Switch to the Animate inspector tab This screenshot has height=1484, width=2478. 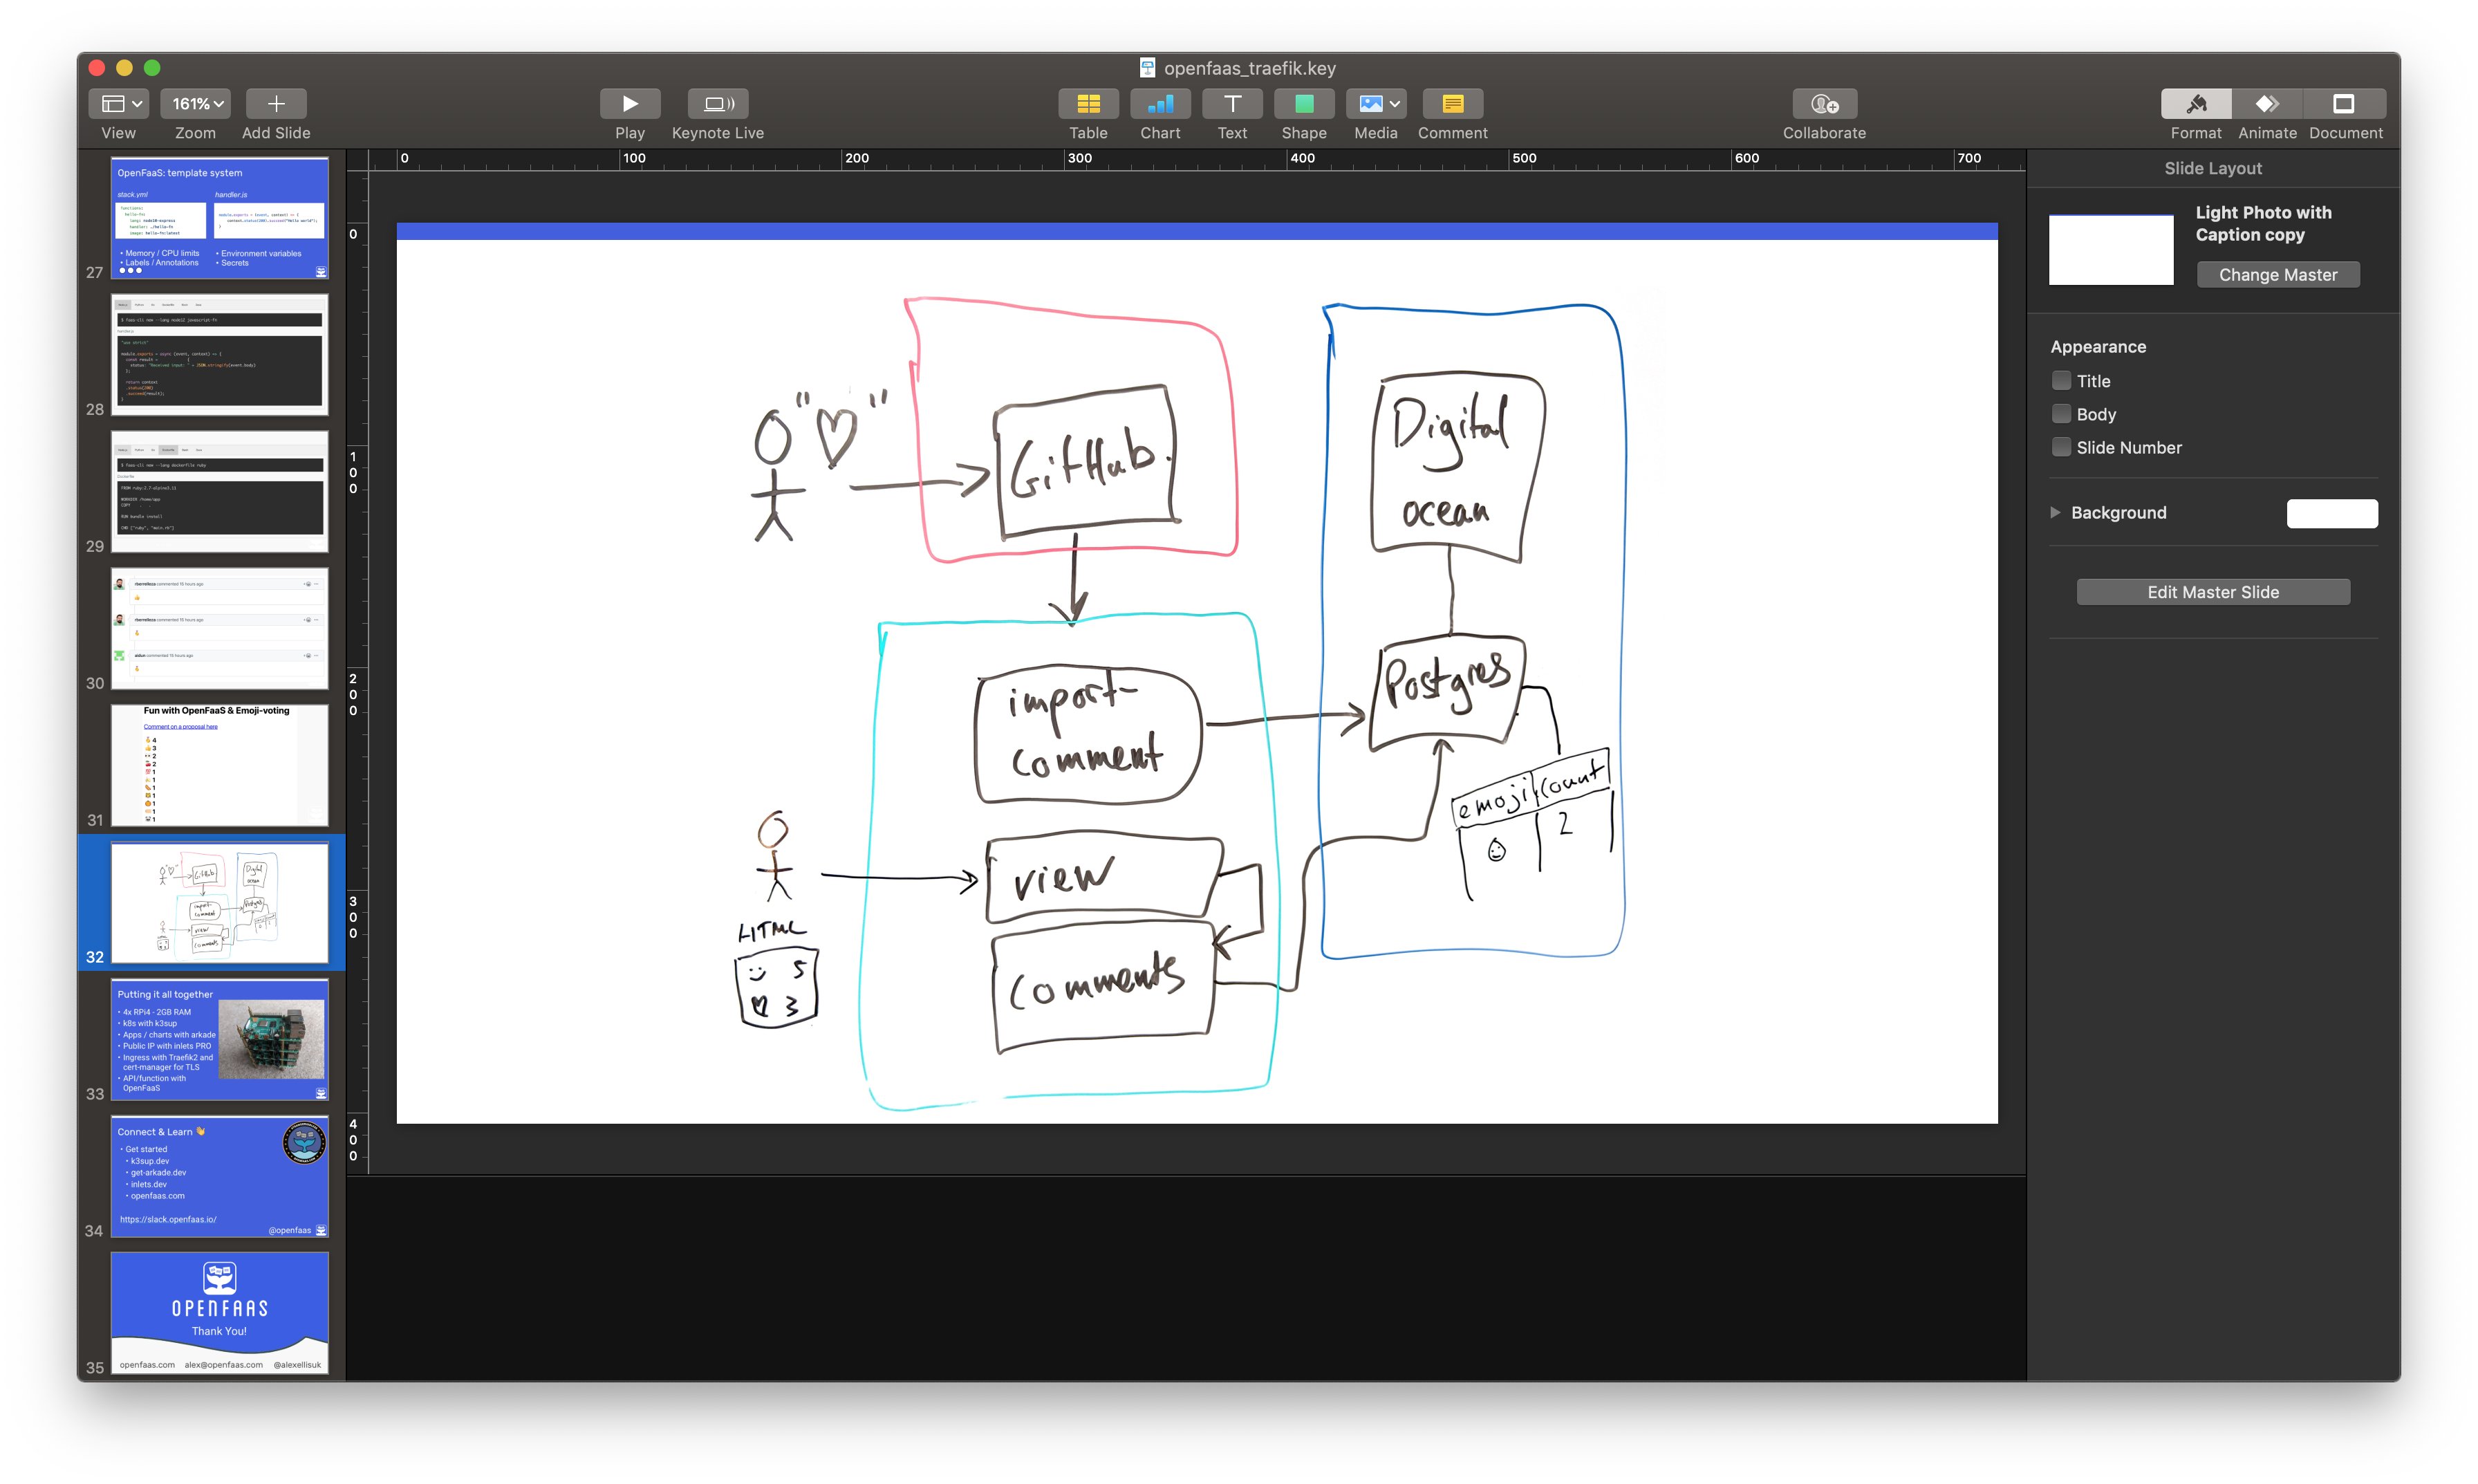(2266, 104)
